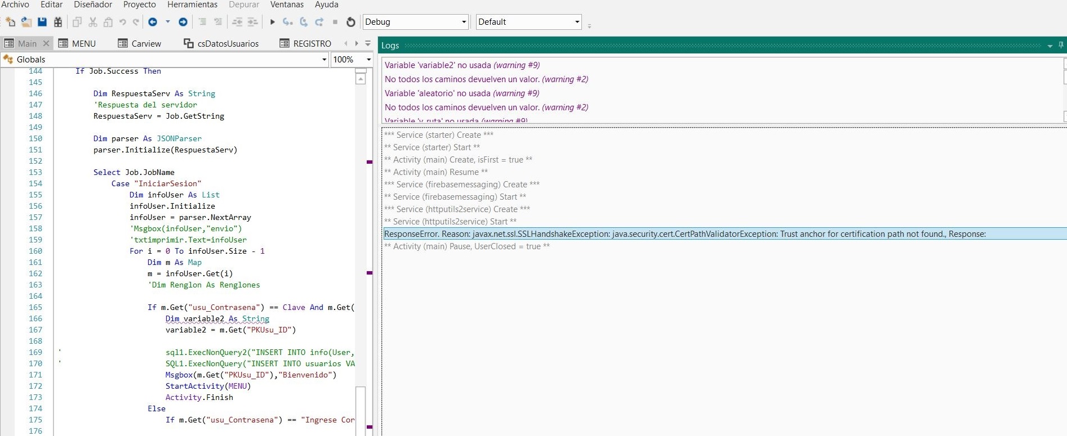1067x436 pixels.
Task: Click the Add new module icon
Action: coord(10,22)
